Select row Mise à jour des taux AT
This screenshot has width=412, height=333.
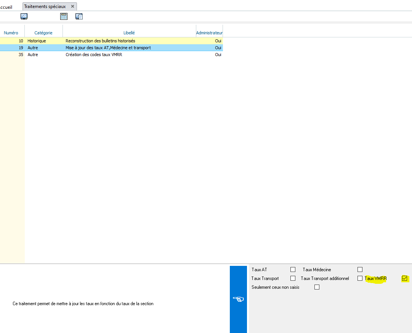click(108, 48)
